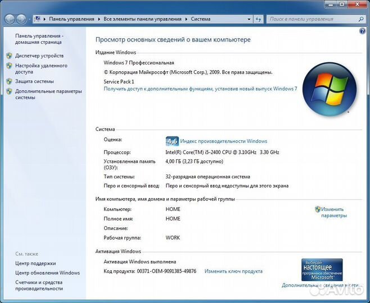Screen dimensions: 370x303
Task: Click the 4,6 performance rating badge
Action: 172,141
